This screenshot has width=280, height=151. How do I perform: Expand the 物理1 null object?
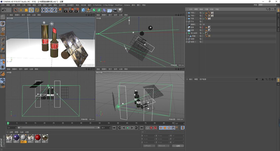[x=187, y=39]
